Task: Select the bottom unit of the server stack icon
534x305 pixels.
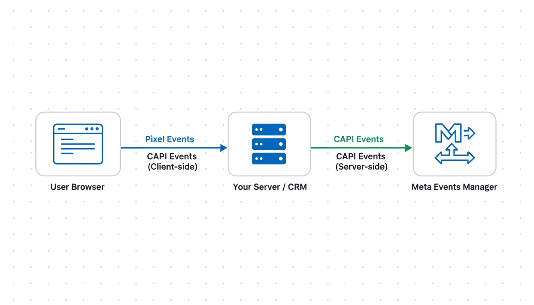Action: 269,158
